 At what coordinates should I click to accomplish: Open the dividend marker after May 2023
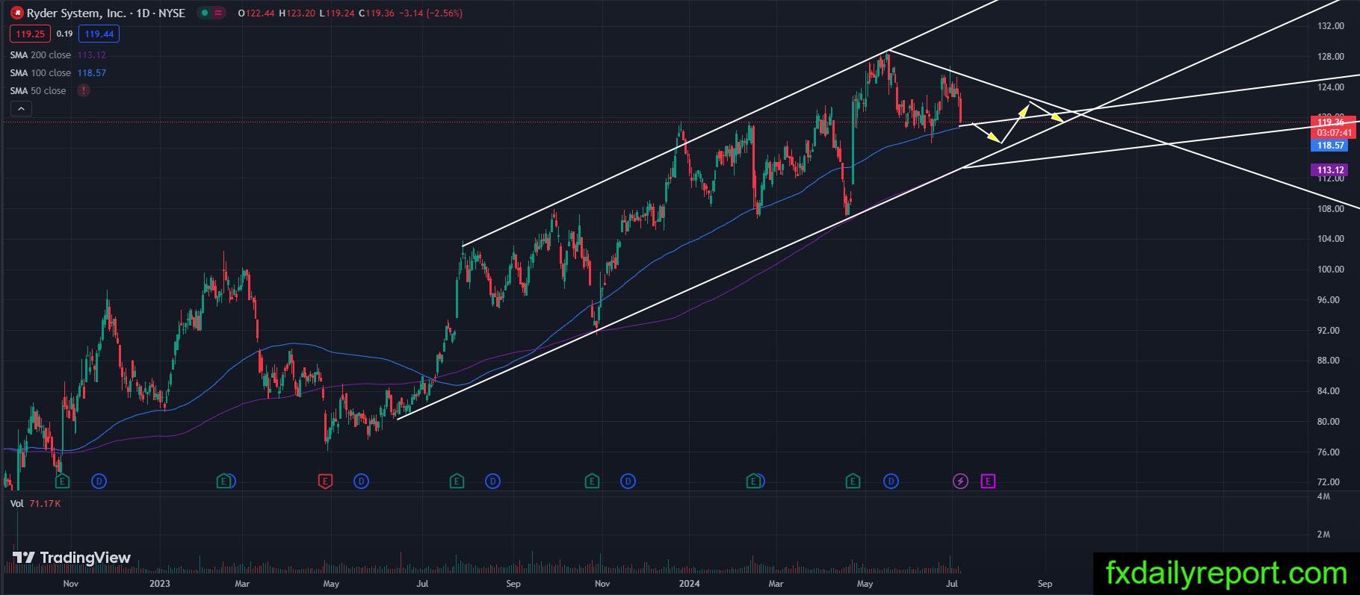pos(362,482)
